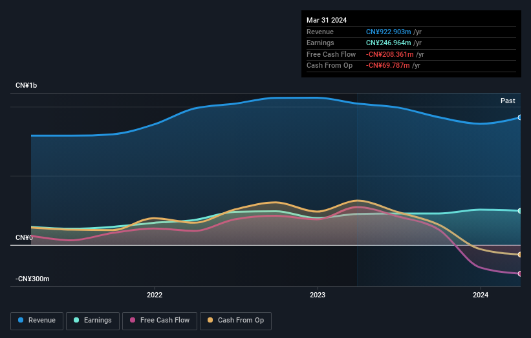Viewport: 531px width, 338px height.
Task: Click the pink Free Cash Flow legend dot
Action: [133, 320]
